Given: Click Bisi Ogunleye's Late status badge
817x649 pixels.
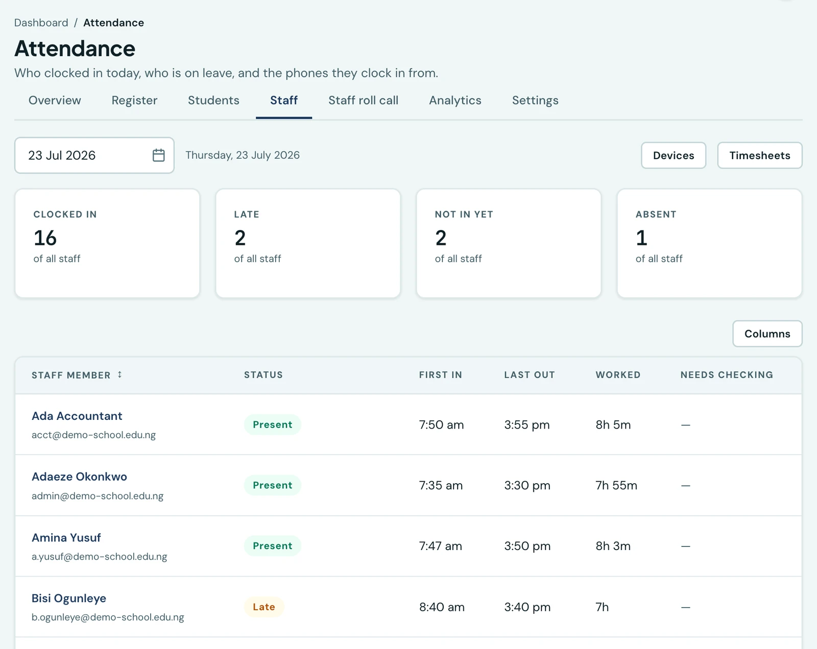Looking at the screenshot, I should click(x=264, y=607).
